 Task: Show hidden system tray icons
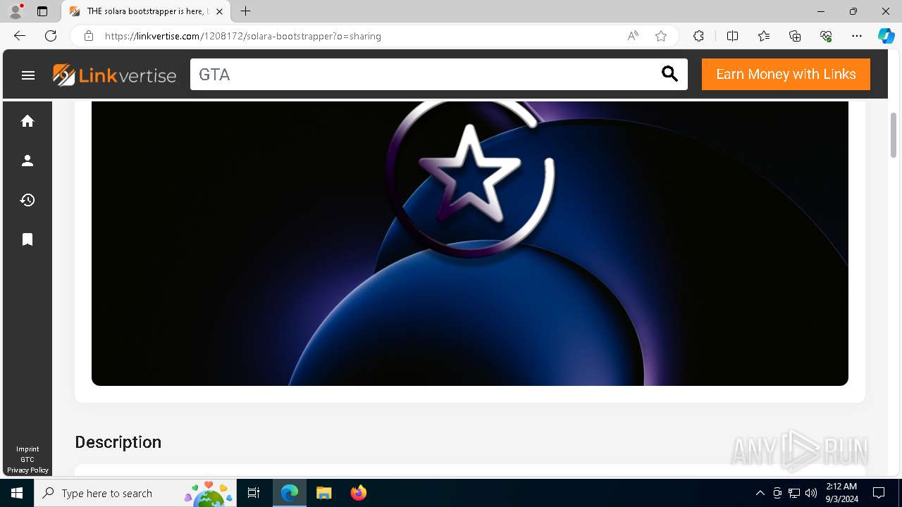[x=760, y=493]
